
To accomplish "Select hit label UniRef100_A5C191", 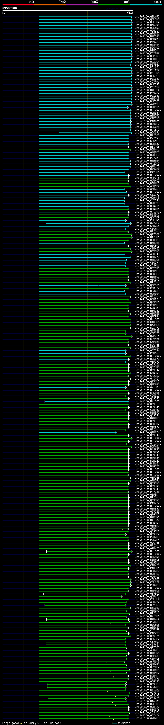I will point(147,132).
